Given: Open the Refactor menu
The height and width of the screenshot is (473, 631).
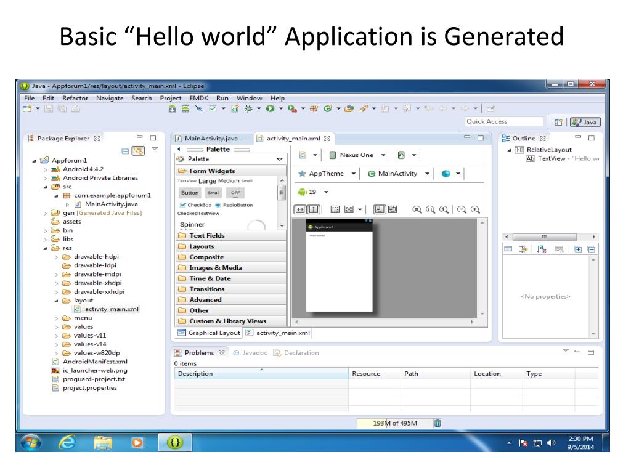Looking at the screenshot, I should 75,98.
